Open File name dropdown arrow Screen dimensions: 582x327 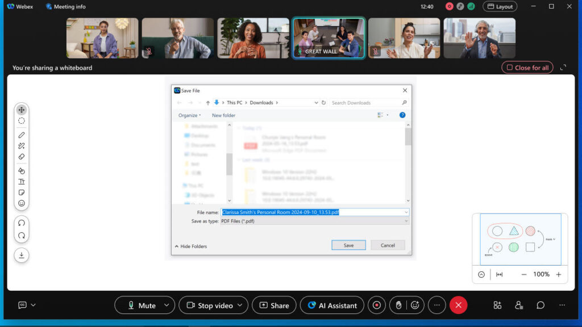(406, 212)
